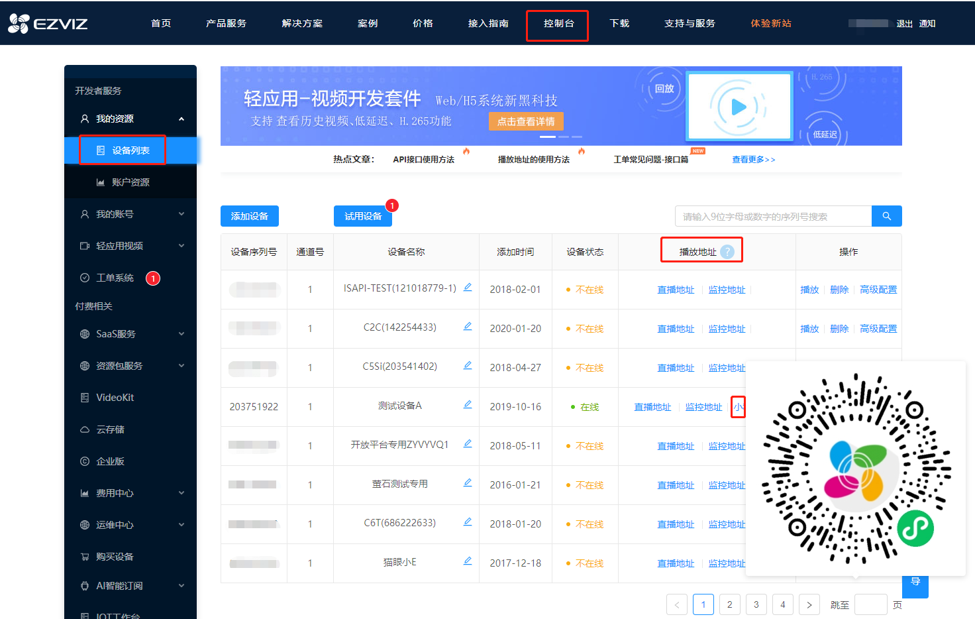Screen dimensions: 975x619
Task: Play the banner promo video
Action: 739,106
